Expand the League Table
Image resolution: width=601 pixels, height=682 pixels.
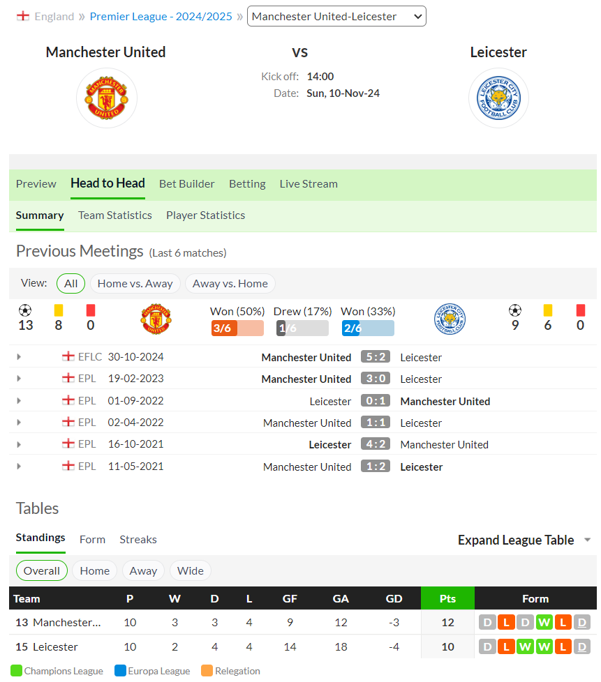click(524, 540)
